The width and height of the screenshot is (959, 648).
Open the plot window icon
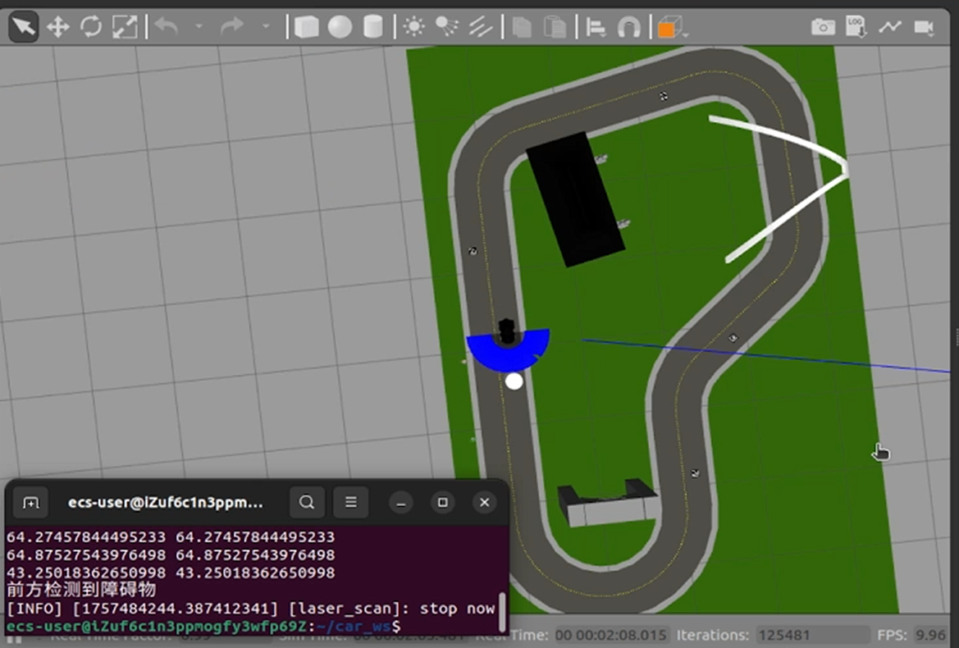click(890, 27)
